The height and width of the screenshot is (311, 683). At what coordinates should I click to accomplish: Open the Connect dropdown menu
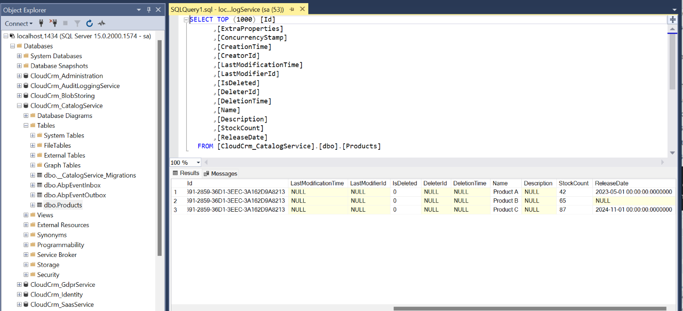tap(19, 24)
